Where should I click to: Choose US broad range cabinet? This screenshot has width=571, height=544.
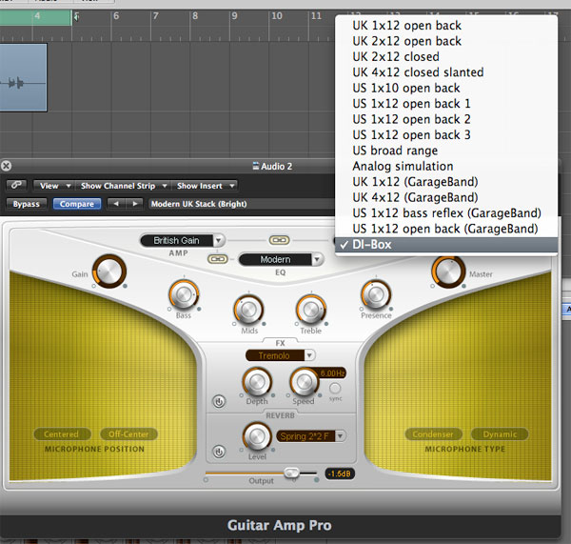point(446,151)
